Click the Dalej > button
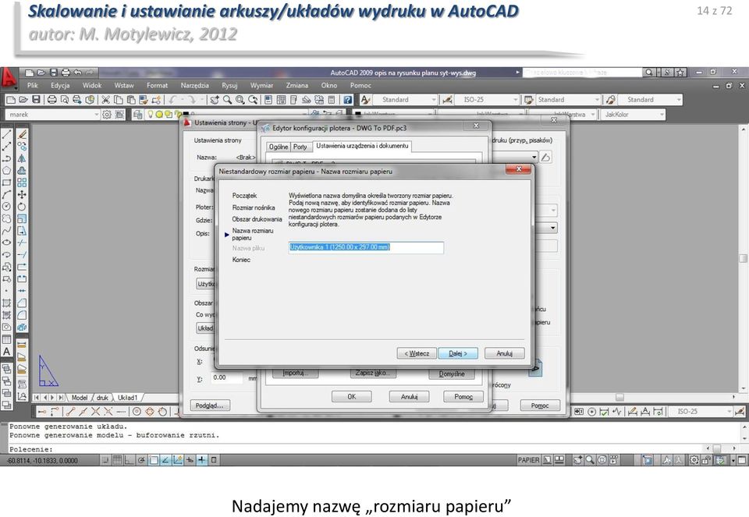Screen dimensions: 749x517 [458, 353]
